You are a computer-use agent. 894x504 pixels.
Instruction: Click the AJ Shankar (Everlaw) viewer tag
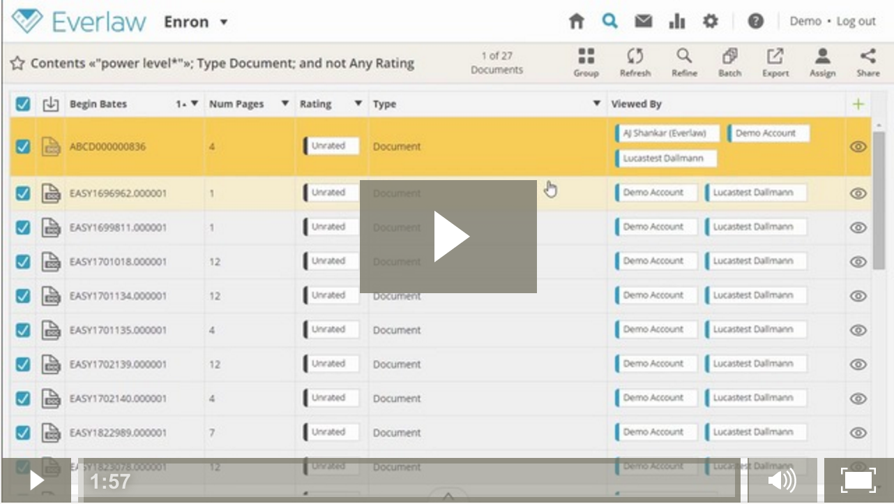pyautogui.click(x=667, y=133)
